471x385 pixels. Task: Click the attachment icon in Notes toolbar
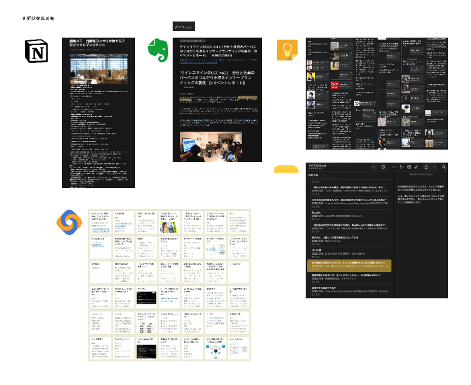coord(417,167)
